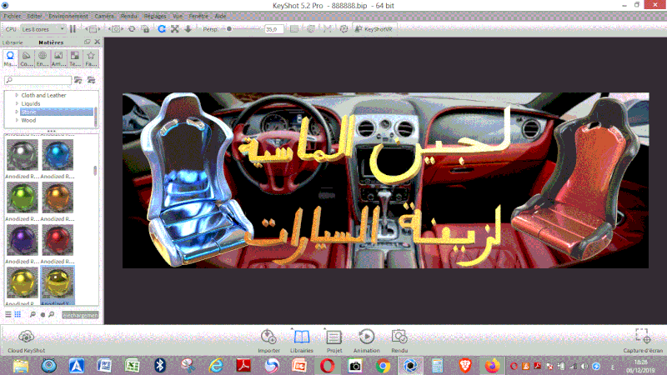Click the blue refresh render icon
This screenshot has width=667, height=375.
coord(161,29)
